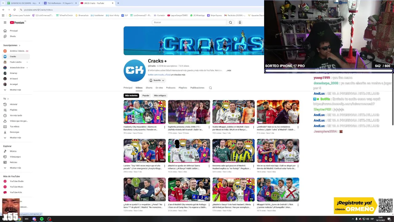Open Correos para Youtube bookmark
The image size is (394, 222).
click(19, 15)
